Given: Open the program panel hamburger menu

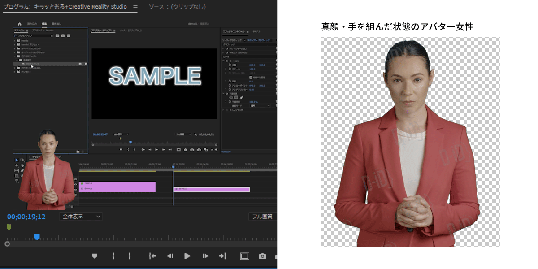Looking at the screenshot, I should click(135, 7).
